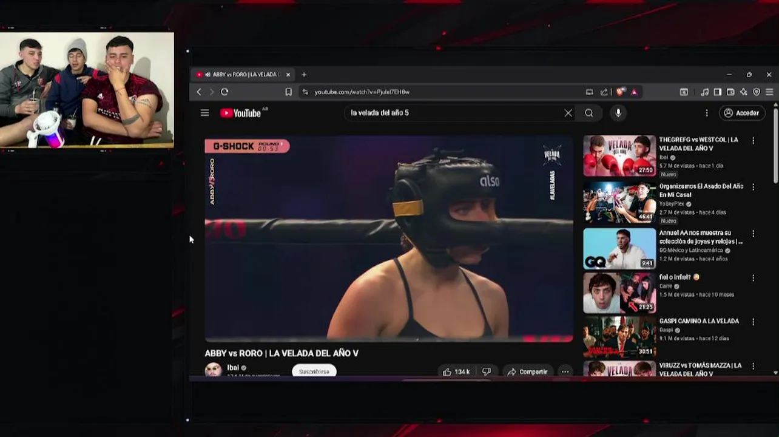Open the YouTube guide hamburger menu
This screenshot has width=779, height=437.
(x=205, y=113)
